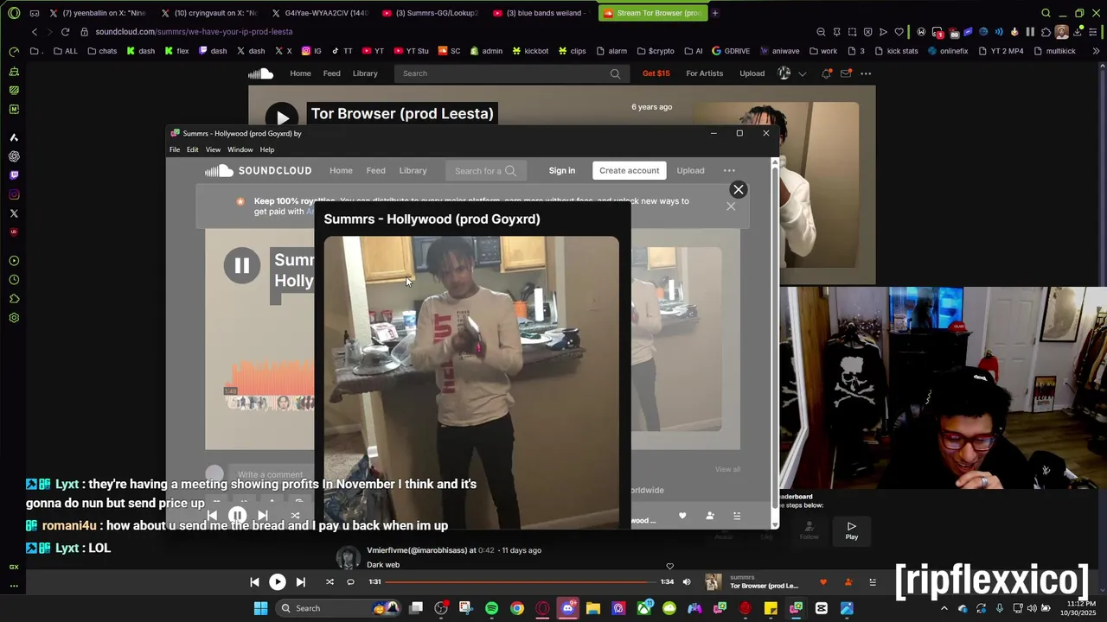The width and height of the screenshot is (1107, 622).
Task: Follow the artist in the popup's bottom player
Action: (710, 516)
